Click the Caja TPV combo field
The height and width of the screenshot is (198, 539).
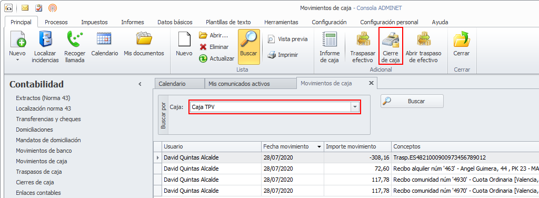click(x=271, y=107)
